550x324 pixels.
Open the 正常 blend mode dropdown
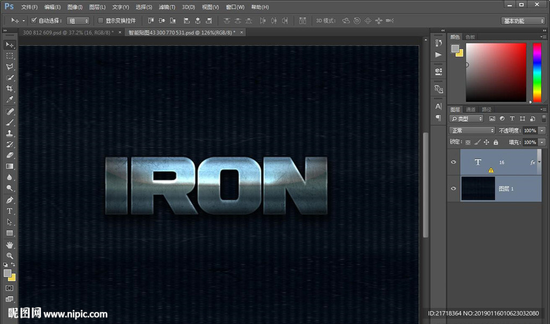(472, 130)
